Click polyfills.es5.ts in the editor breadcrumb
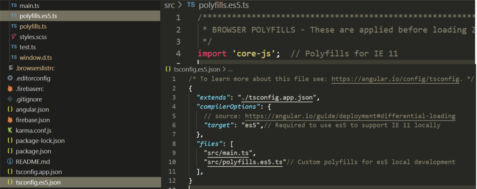477x189 pixels. tap(224, 5)
